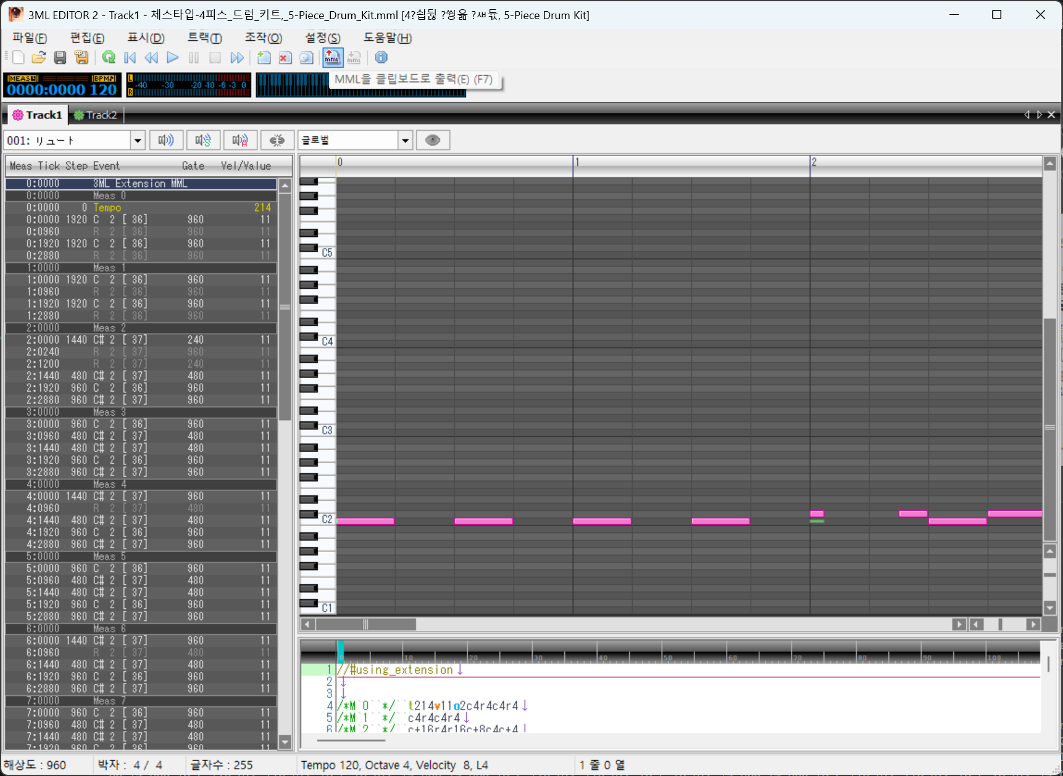Click the fast forward button
The width and height of the screenshot is (1063, 776).
237,57
